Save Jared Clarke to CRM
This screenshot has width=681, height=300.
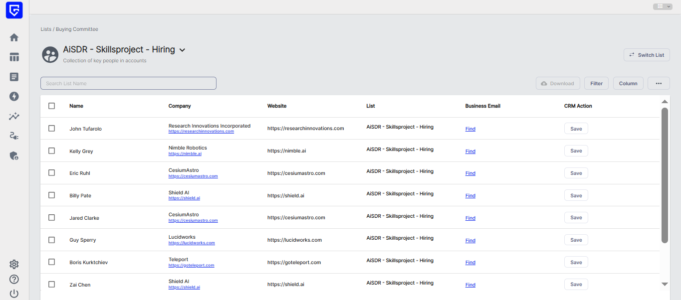coord(576,217)
